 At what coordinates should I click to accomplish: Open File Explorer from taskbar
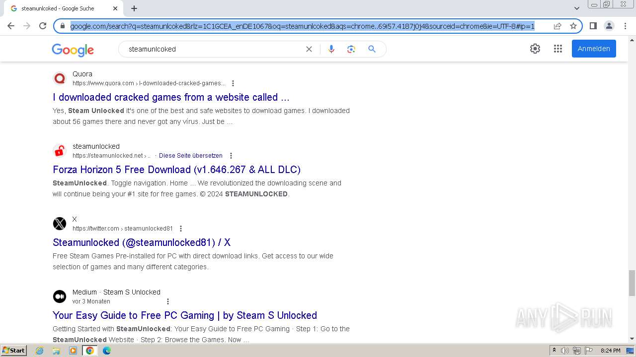click(x=56, y=351)
